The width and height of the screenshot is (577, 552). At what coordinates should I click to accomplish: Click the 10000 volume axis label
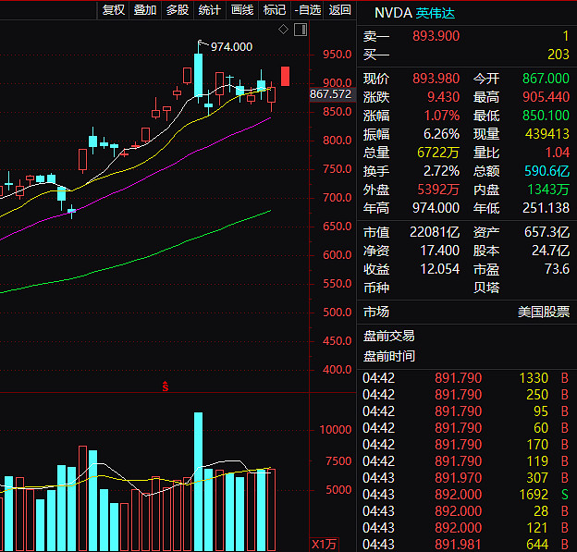pos(336,429)
